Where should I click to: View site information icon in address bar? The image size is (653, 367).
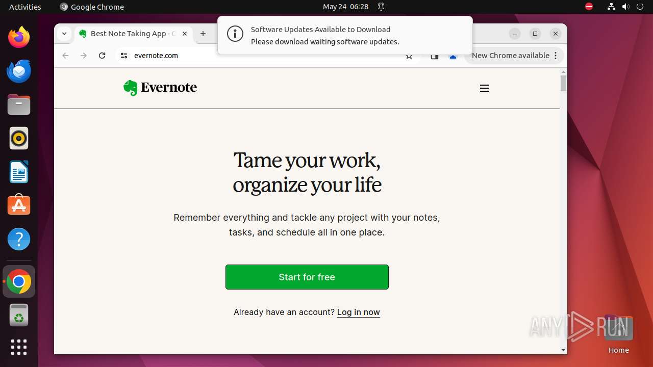point(124,56)
